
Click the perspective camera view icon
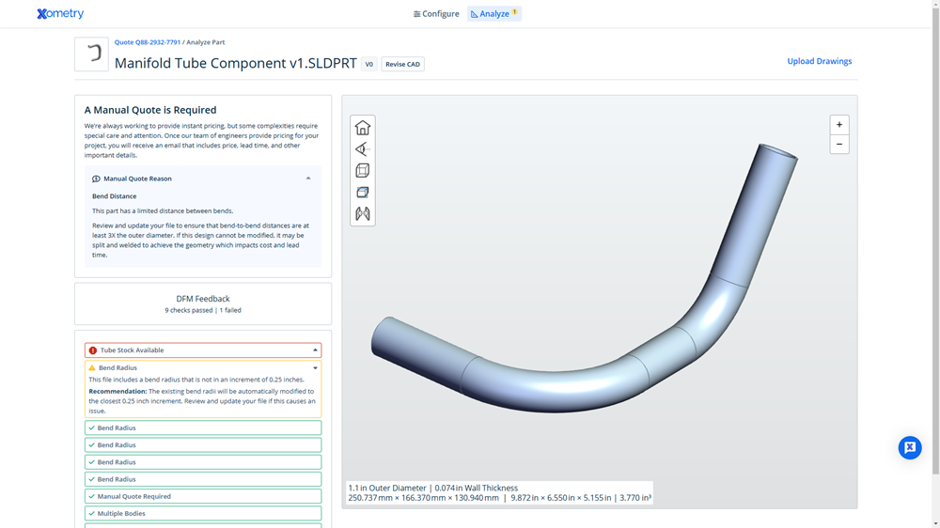[x=363, y=149]
